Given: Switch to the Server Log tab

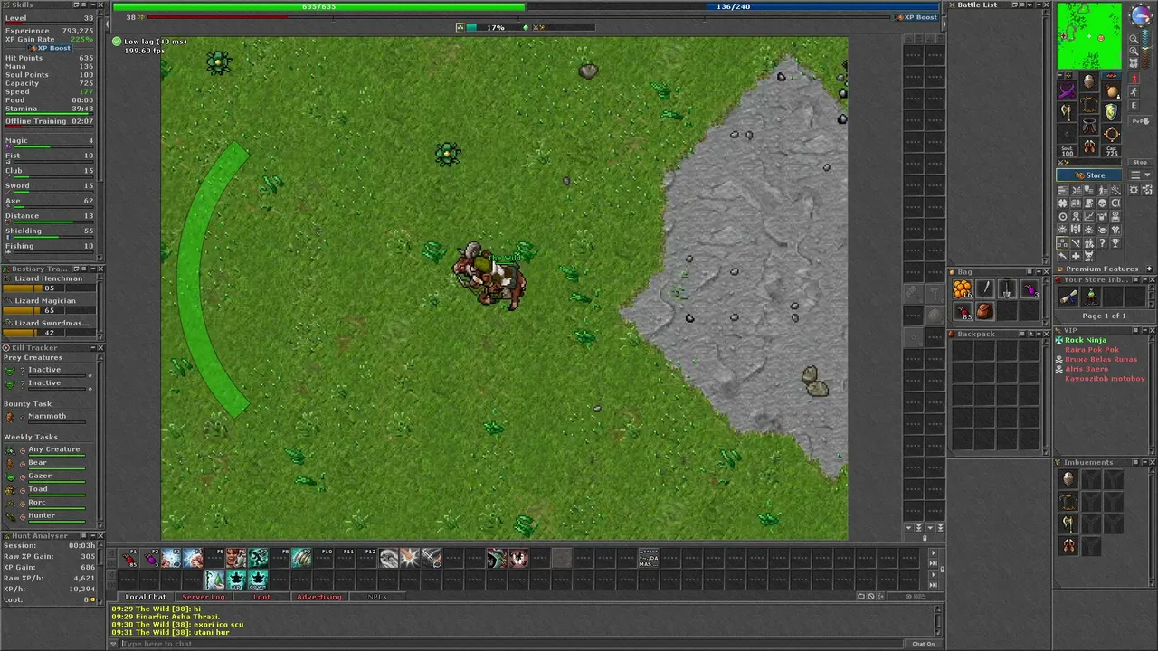Looking at the screenshot, I should [x=204, y=597].
